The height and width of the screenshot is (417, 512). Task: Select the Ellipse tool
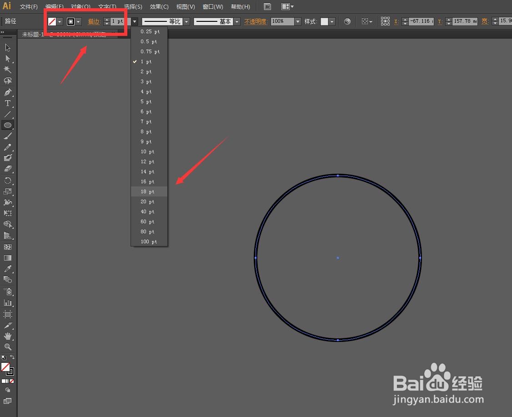8,125
